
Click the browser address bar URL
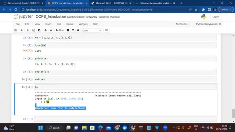[89, 10]
